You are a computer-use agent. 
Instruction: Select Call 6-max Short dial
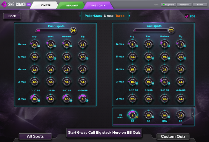[149, 45]
